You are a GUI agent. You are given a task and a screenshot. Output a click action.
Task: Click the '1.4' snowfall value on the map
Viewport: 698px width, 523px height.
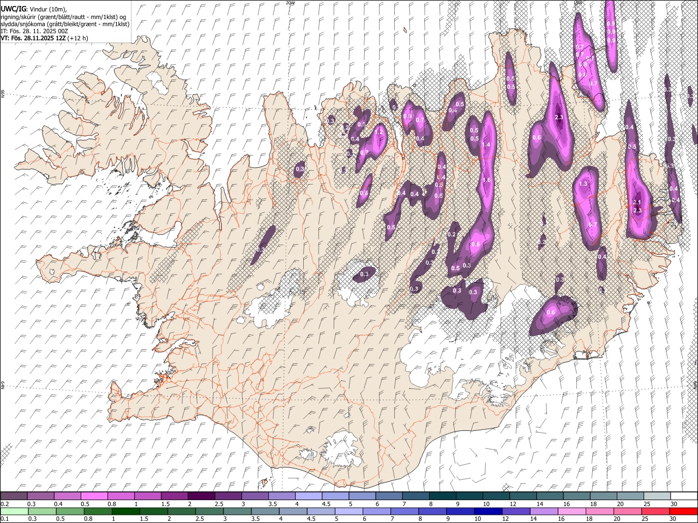(x=486, y=144)
